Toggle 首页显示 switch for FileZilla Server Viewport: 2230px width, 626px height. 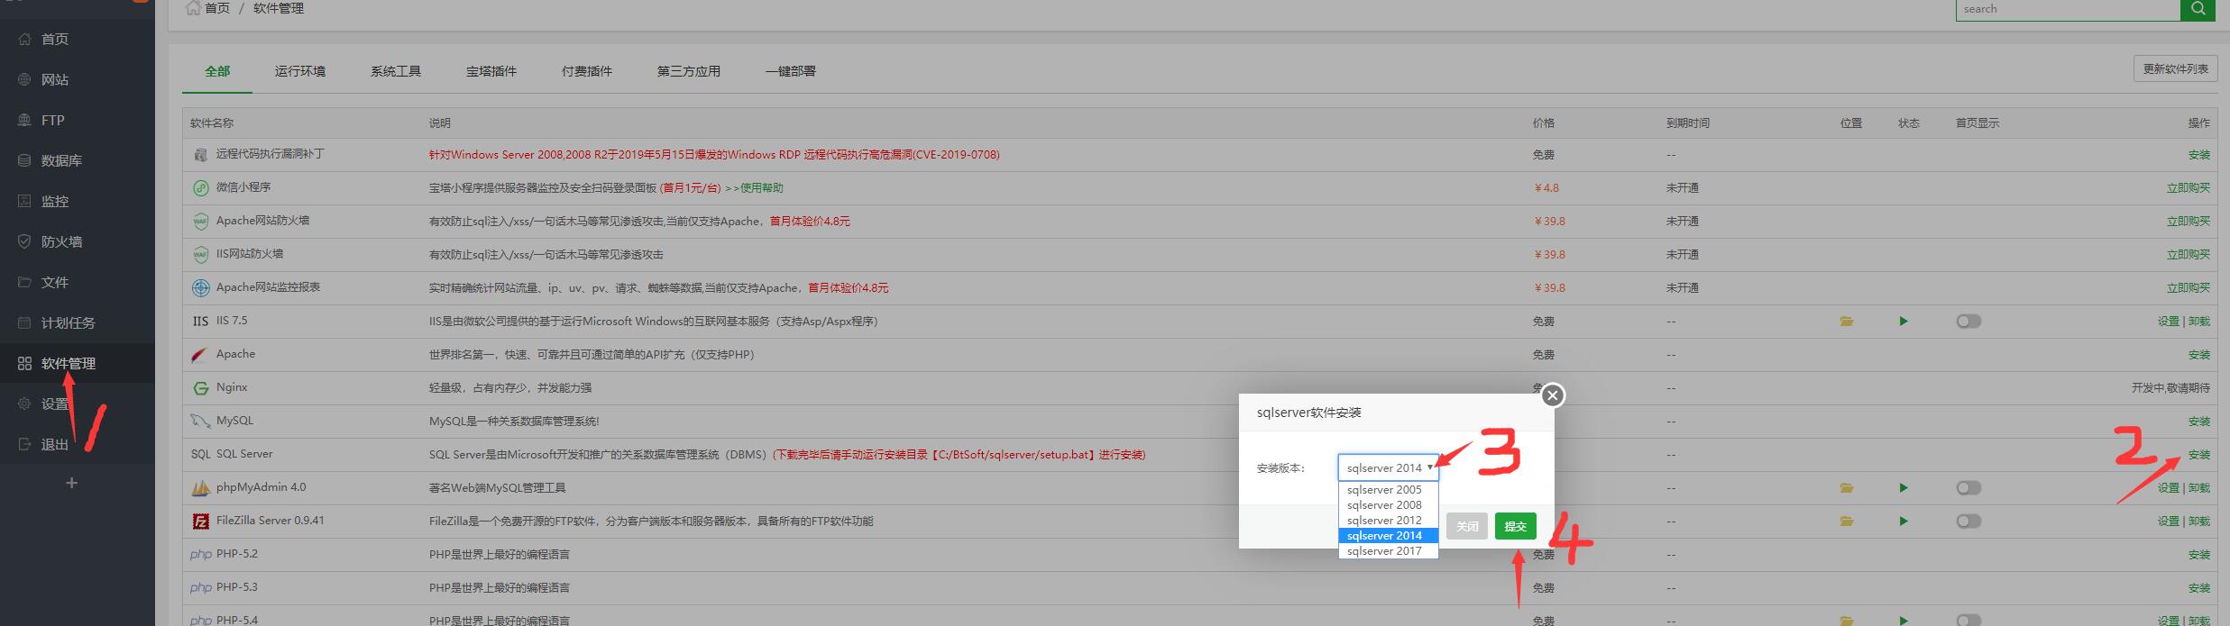point(1968,522)
